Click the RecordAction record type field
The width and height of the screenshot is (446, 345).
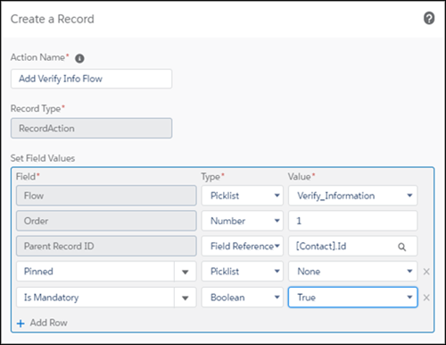91,128
